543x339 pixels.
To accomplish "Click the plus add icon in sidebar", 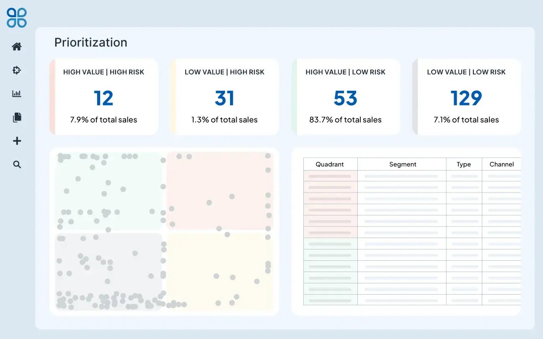I will pyautogui.click(x=17, y=141).
